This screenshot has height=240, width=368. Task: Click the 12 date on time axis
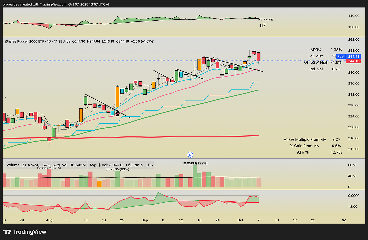(x=181, y=220)
